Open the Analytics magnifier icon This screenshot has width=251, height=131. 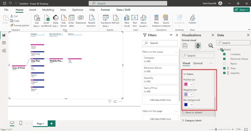211,46
